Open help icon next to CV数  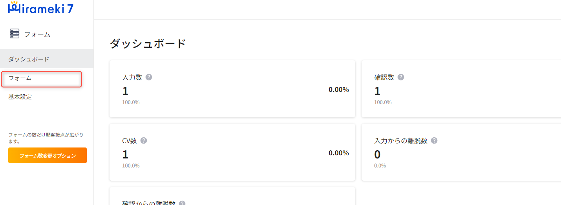(144, 140)
